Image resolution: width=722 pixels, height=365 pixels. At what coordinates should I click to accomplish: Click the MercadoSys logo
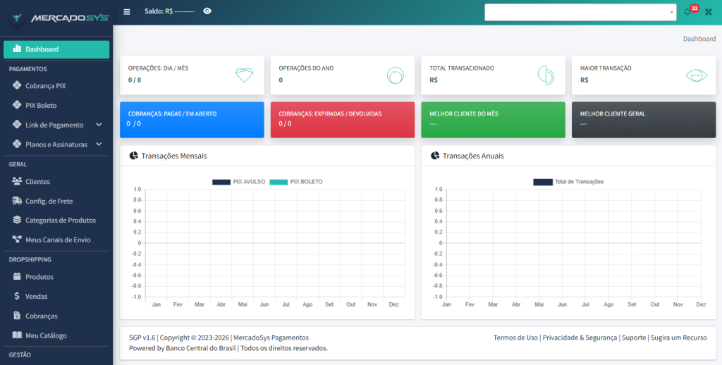59,17
